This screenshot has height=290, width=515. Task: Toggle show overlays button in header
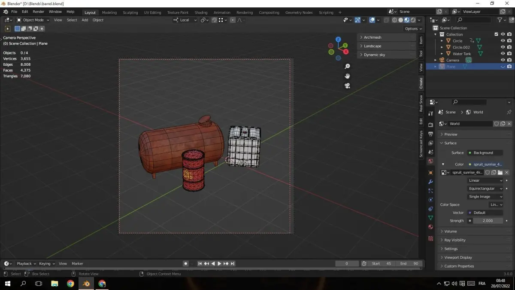point(372,20)
